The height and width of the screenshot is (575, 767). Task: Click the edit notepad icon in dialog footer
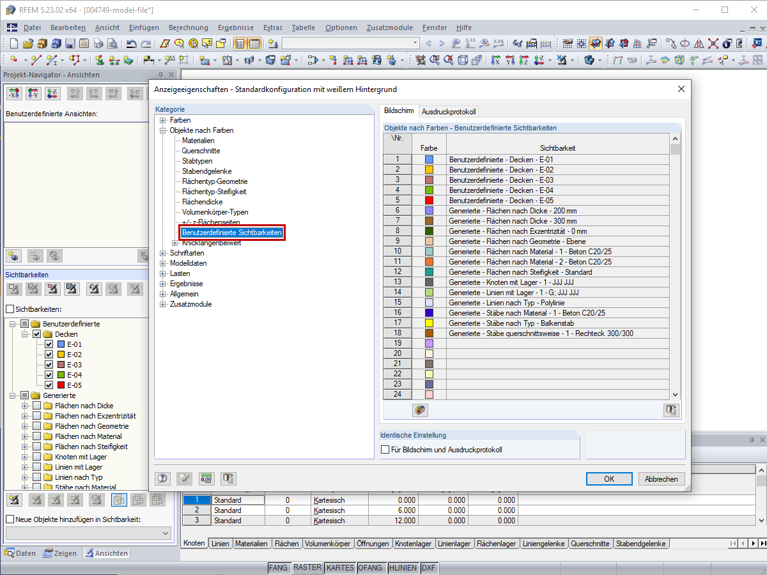tap(184, 479)
